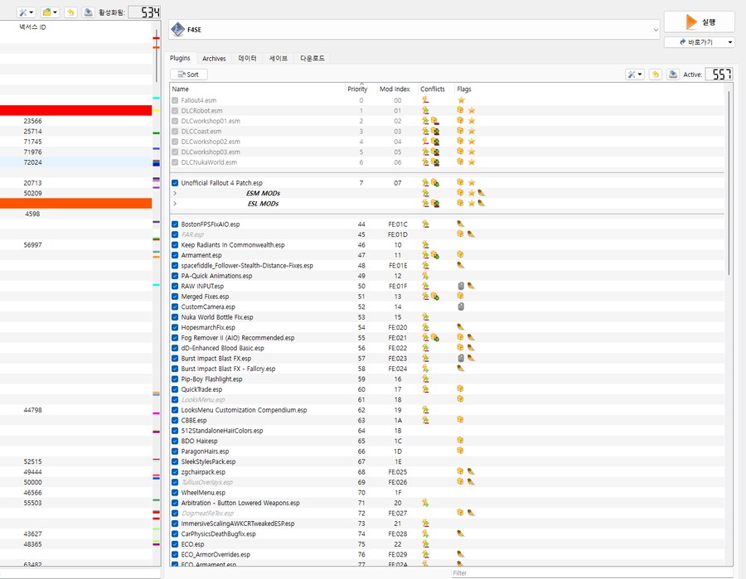The image size is (746, 579).
Task: Open the folder dropdown in mod list toolbar
Action: pos(50,12)
